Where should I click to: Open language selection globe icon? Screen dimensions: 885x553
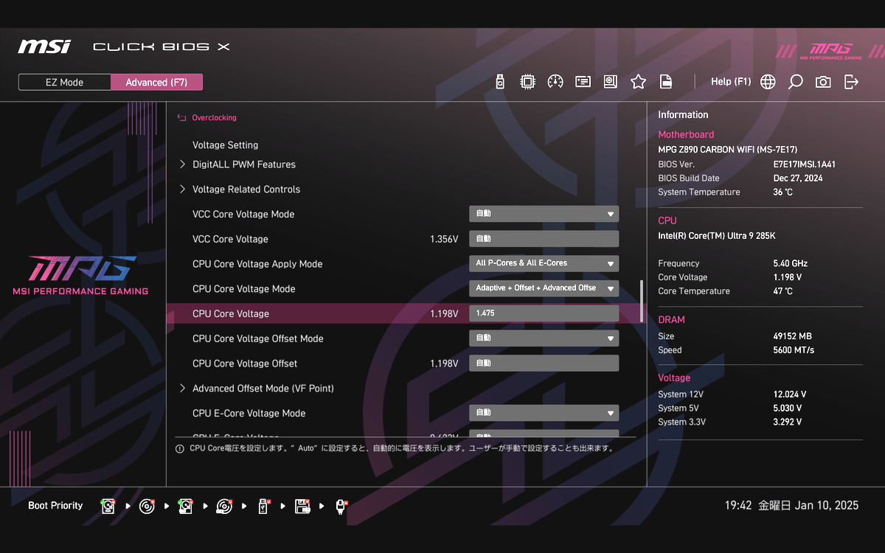(x=768, y=82)
